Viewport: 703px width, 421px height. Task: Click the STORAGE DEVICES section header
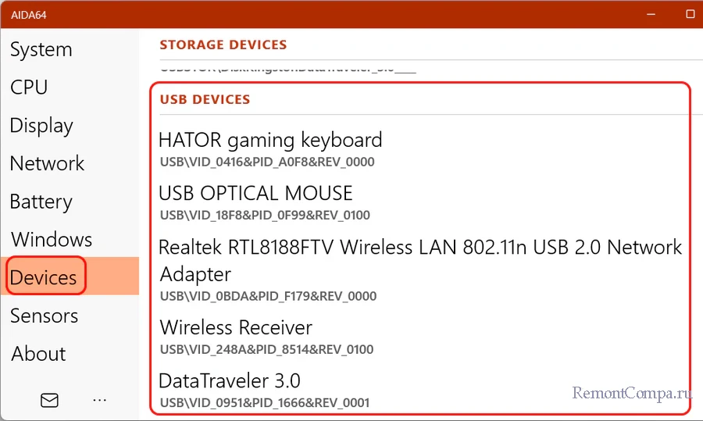pyautogui.click(x=223, y=45)
